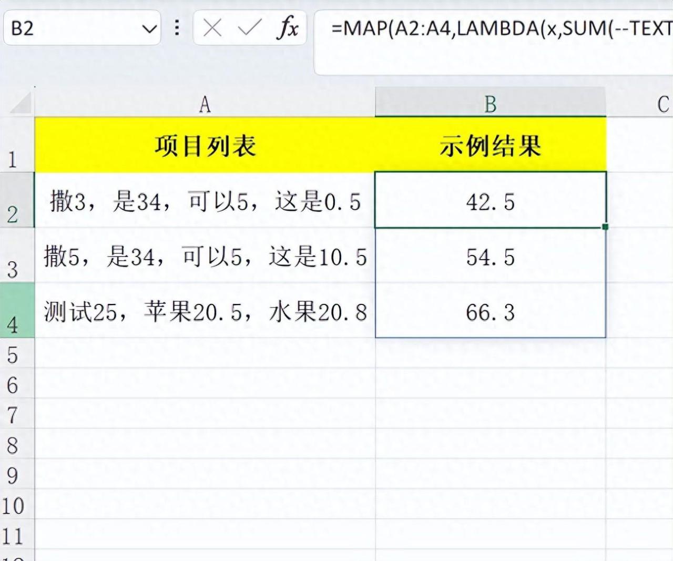Click the three-dot handle beside the Name Box

click(177, 27)
